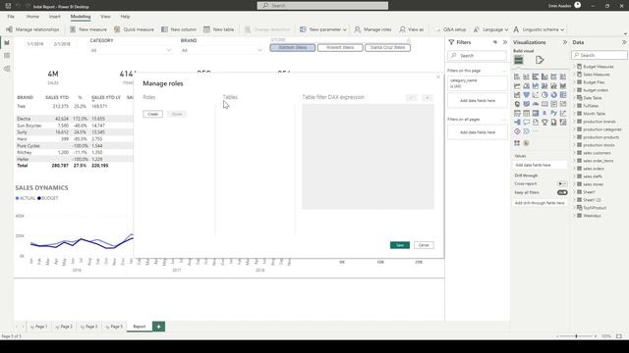Collapse the Filters pane
The width and height of the screenshot is (629, 353).
tap(505, 42)
